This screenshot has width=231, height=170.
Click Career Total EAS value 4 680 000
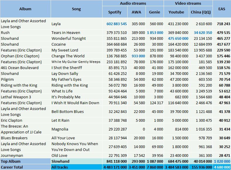222,167
